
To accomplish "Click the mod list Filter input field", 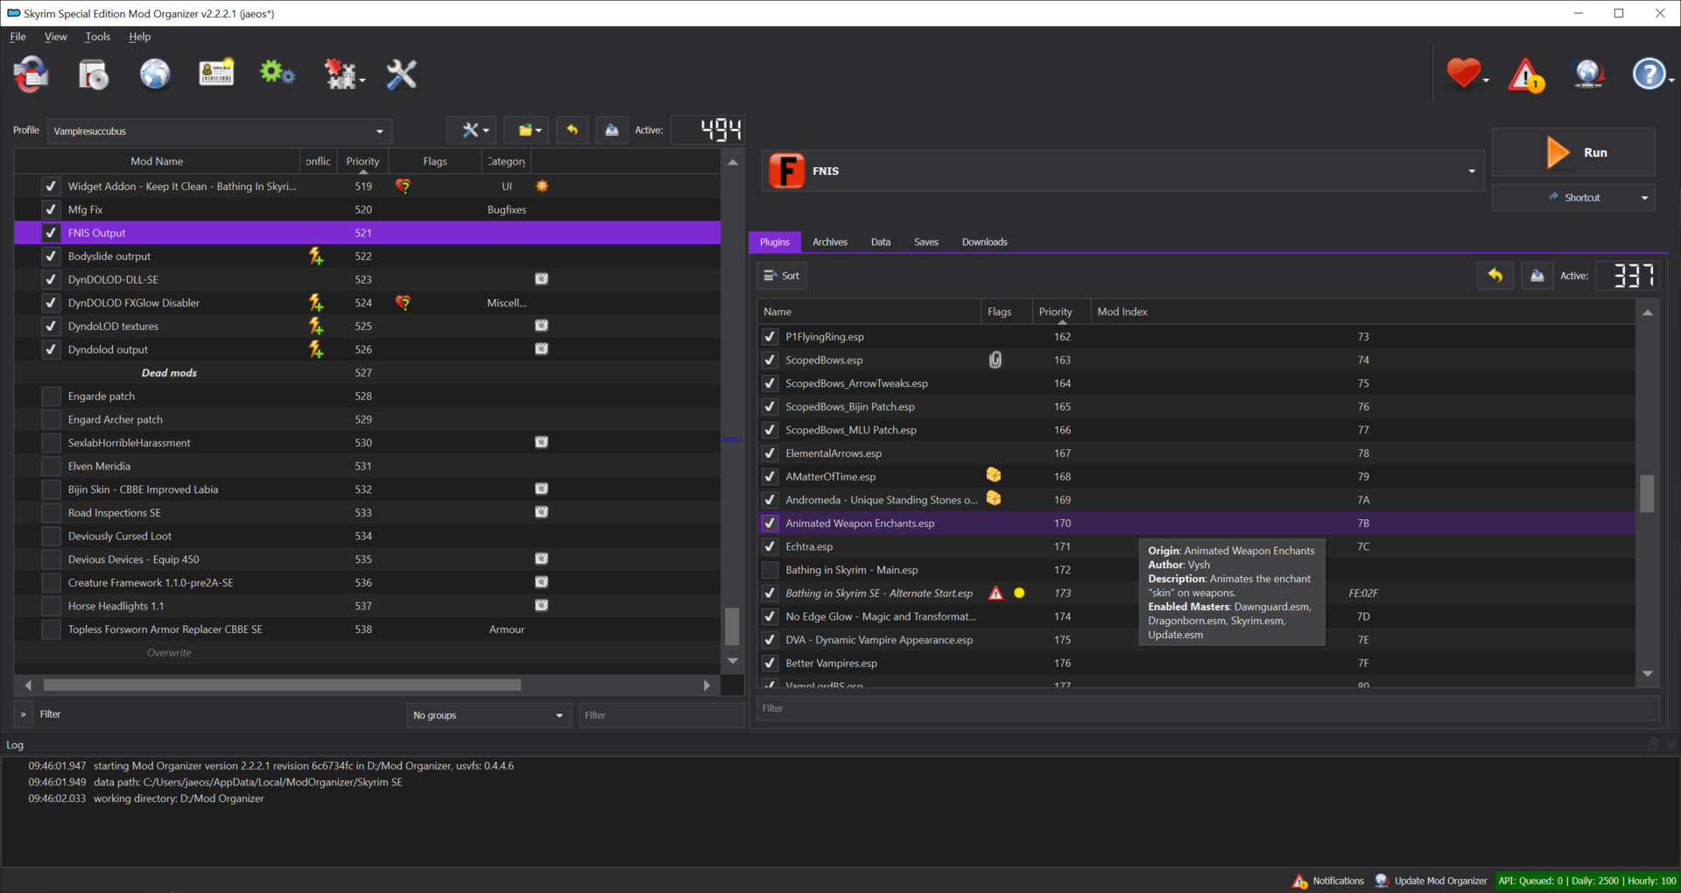I will click(x=661, y=715).
